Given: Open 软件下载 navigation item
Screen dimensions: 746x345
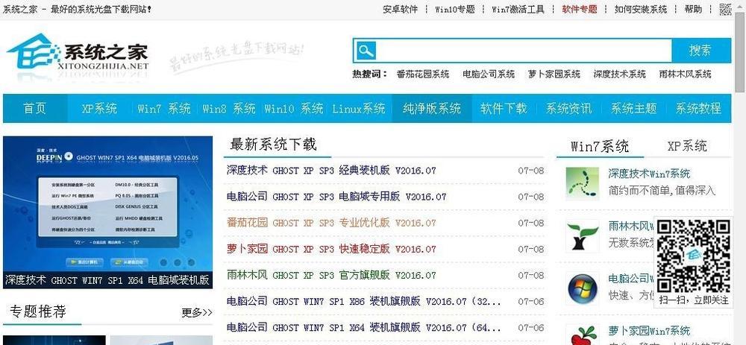Looking at the screenshot, I should 504,108.
